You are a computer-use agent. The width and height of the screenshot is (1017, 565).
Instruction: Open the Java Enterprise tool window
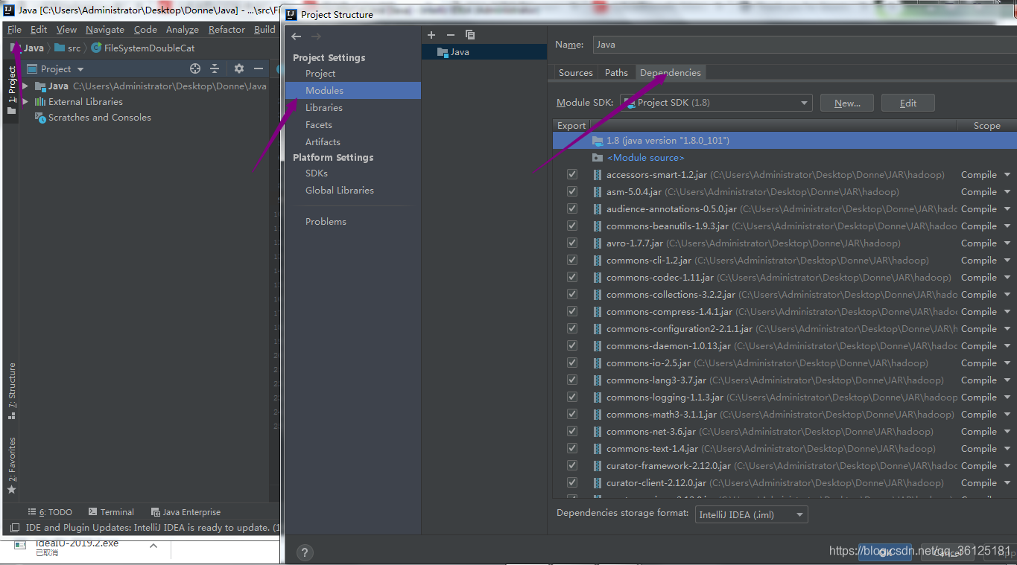186,512
